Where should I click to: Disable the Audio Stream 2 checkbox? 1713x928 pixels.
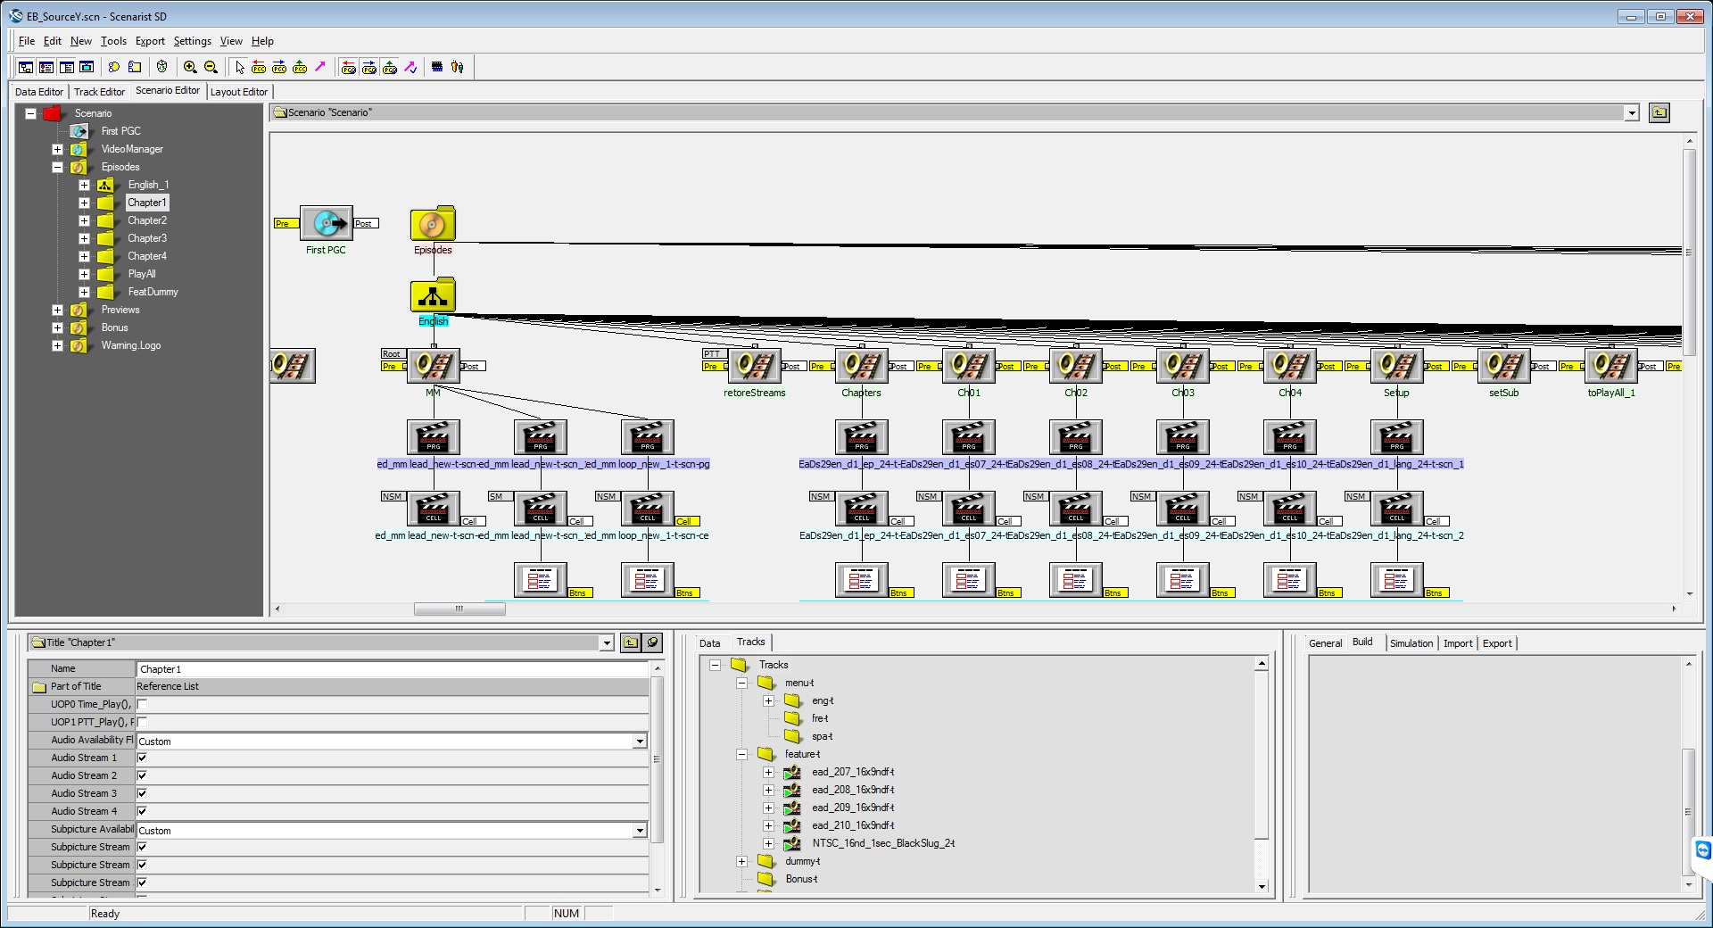[x=142, y=775]
